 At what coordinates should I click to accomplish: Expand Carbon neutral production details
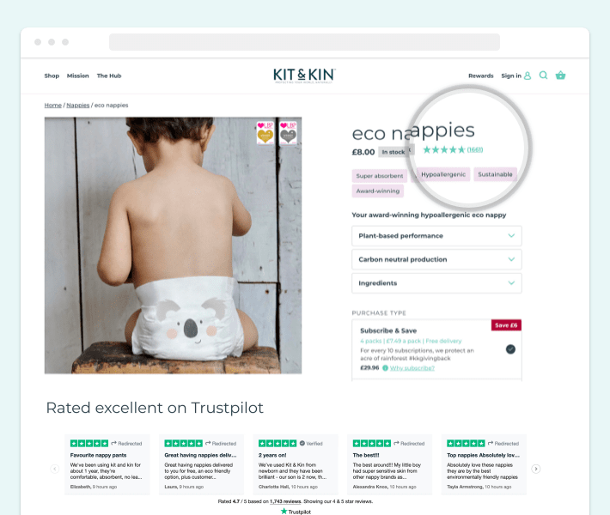[436, 259]
